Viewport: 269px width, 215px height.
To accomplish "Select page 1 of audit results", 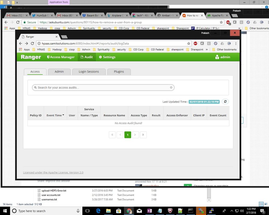I will 128,135.
